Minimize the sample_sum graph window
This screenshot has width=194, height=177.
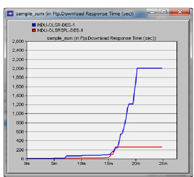pos(152,12)
